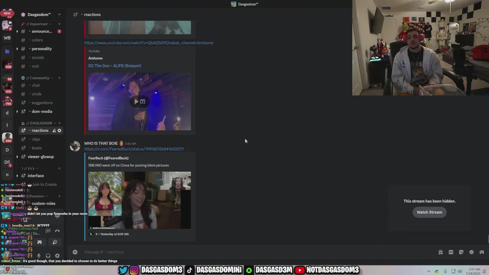The image size is (489, 275).
Task: Open the WB server in sidebar
Action: pyautogui.click(x=7, y=38)
